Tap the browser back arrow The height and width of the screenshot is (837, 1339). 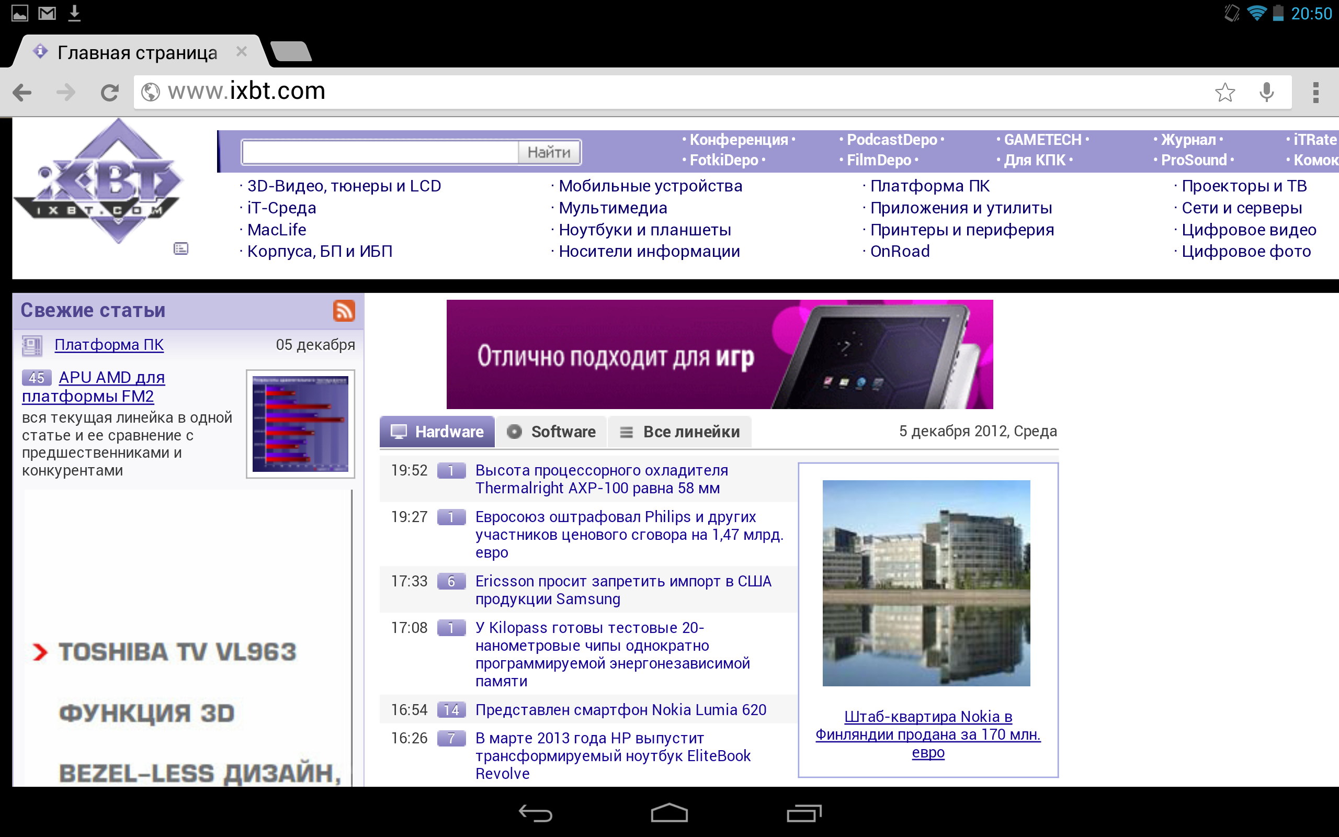(22, 92)
